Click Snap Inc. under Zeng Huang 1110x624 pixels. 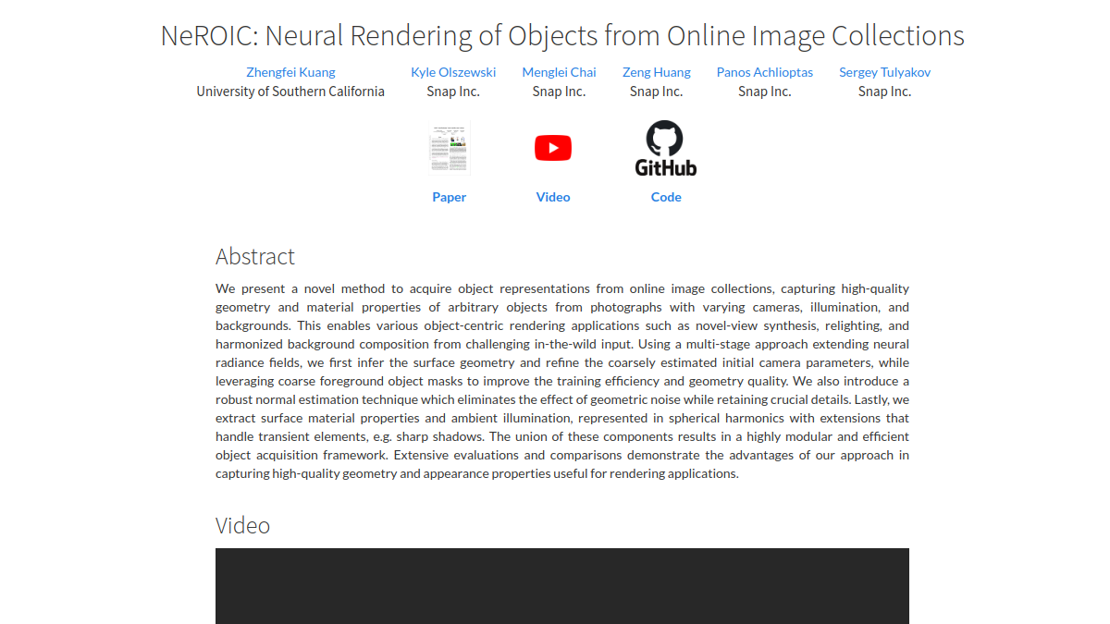click(x=657, y=92)
